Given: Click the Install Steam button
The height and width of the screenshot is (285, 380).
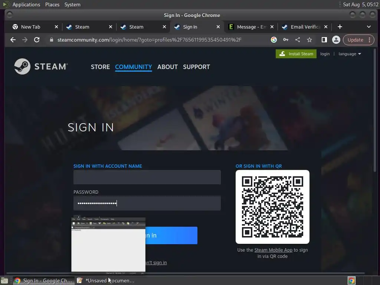Looking at the screenshot, I should (296, 54).
